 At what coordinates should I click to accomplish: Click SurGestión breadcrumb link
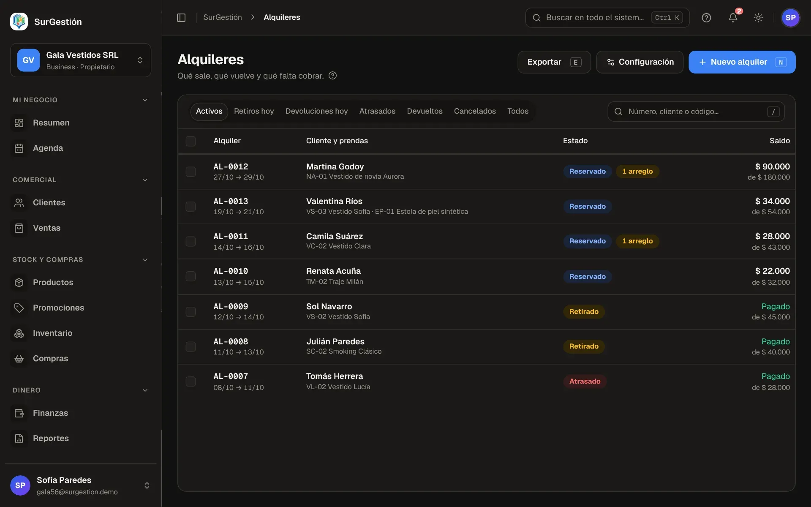[223, 17]
